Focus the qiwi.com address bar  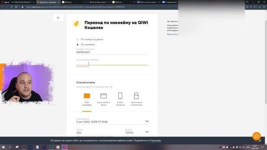(76, 7)
